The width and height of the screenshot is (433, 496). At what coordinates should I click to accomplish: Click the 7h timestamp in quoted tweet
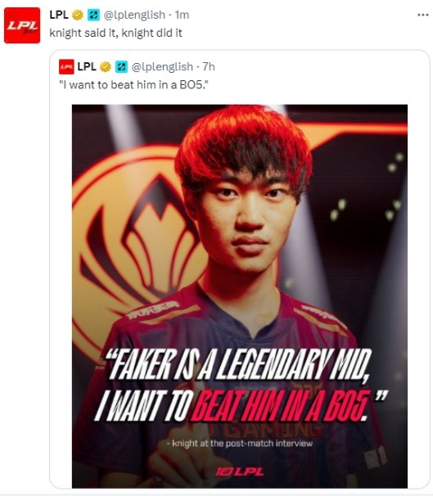(x=209, y=67)
